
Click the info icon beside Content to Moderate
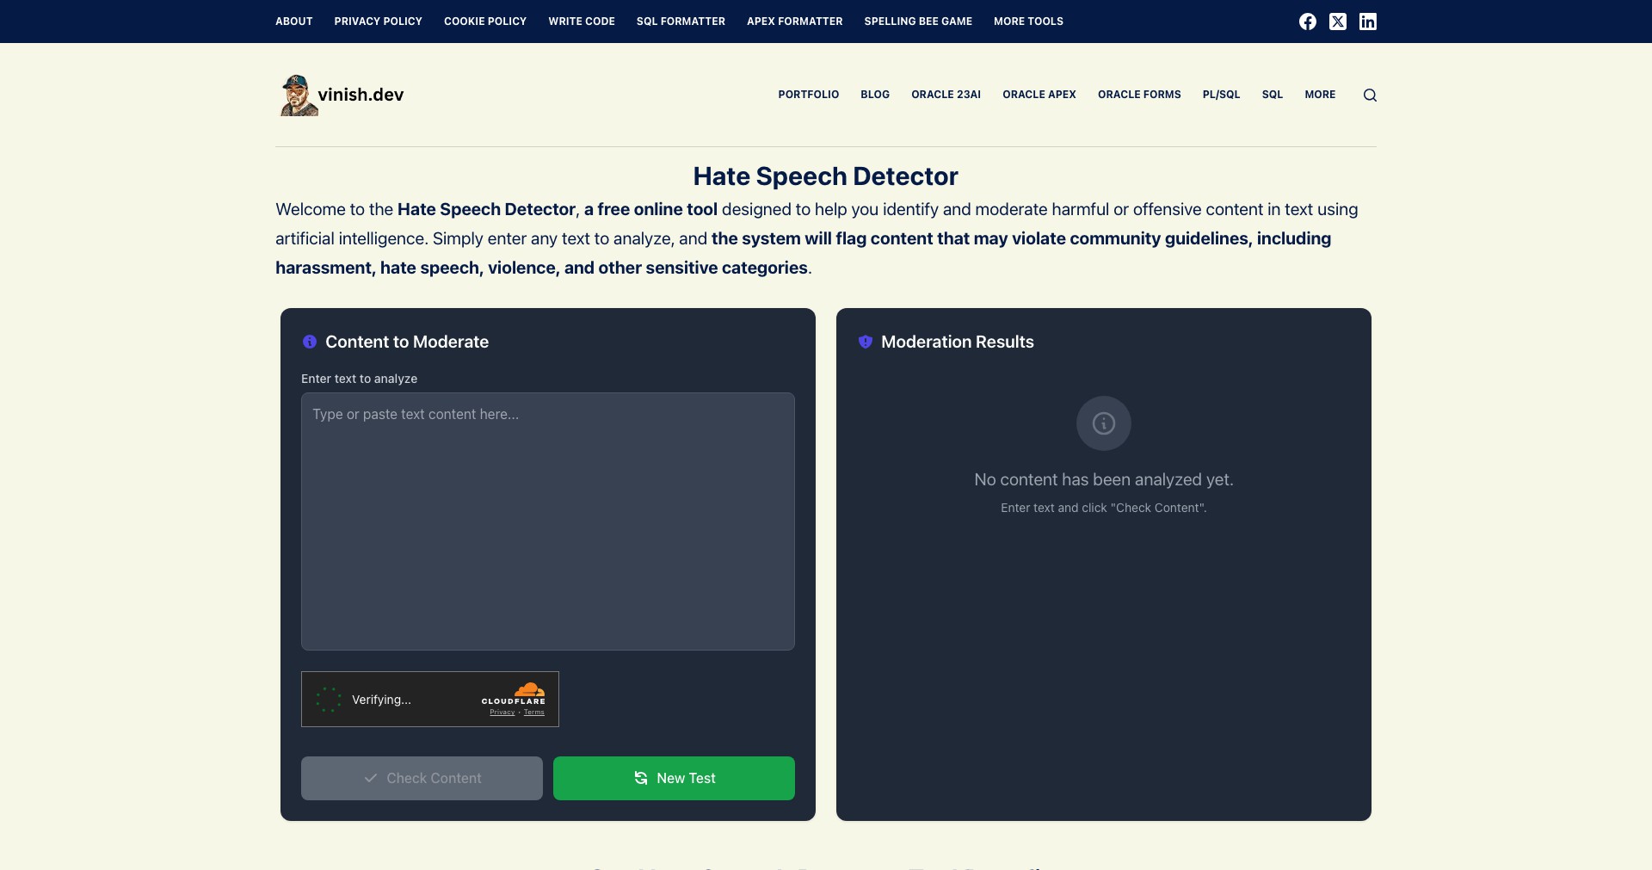point(310,342)
